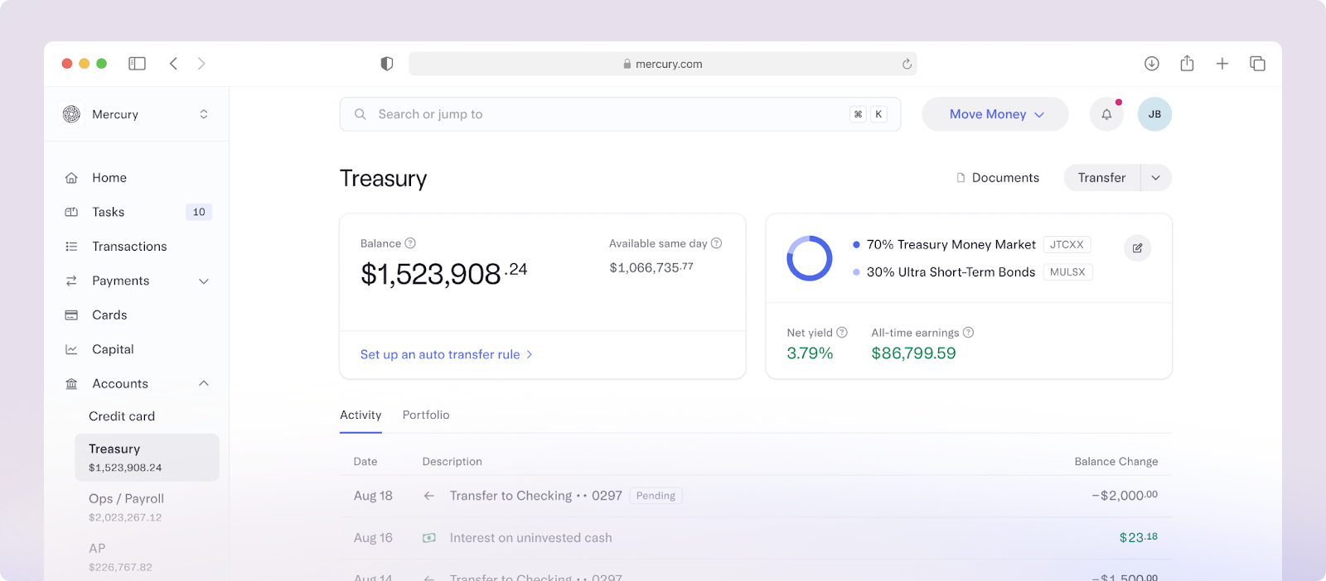Click the allocation donut chart

[810, 258]
